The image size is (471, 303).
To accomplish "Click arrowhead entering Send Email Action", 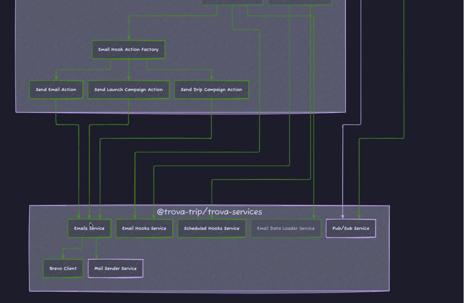I will point(56,78).
